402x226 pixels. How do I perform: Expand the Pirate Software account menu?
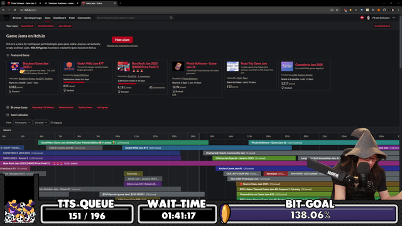[394, 18]
